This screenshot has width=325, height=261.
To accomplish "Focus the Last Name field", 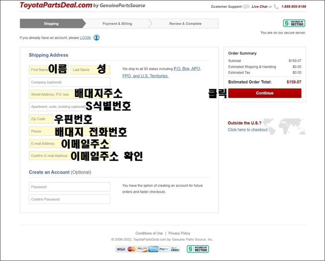I will [90, 70].
